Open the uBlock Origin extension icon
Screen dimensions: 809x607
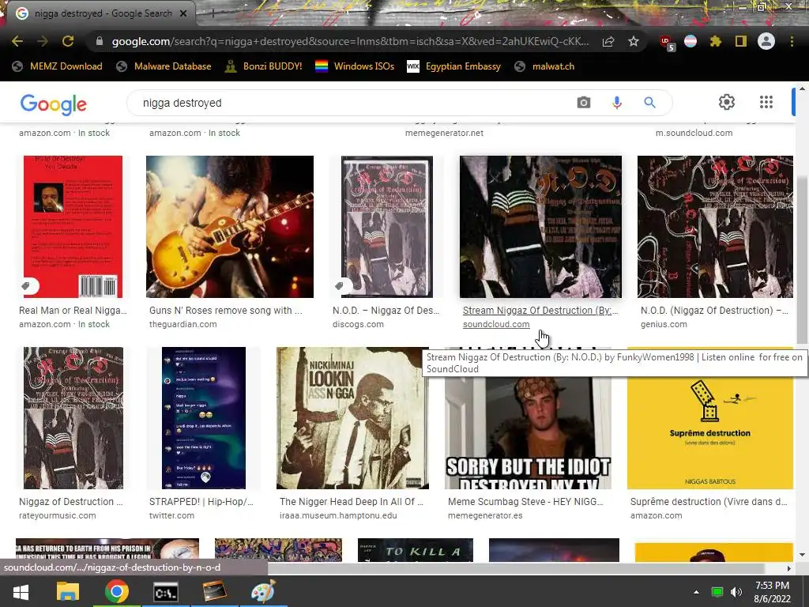click(667, 43)
